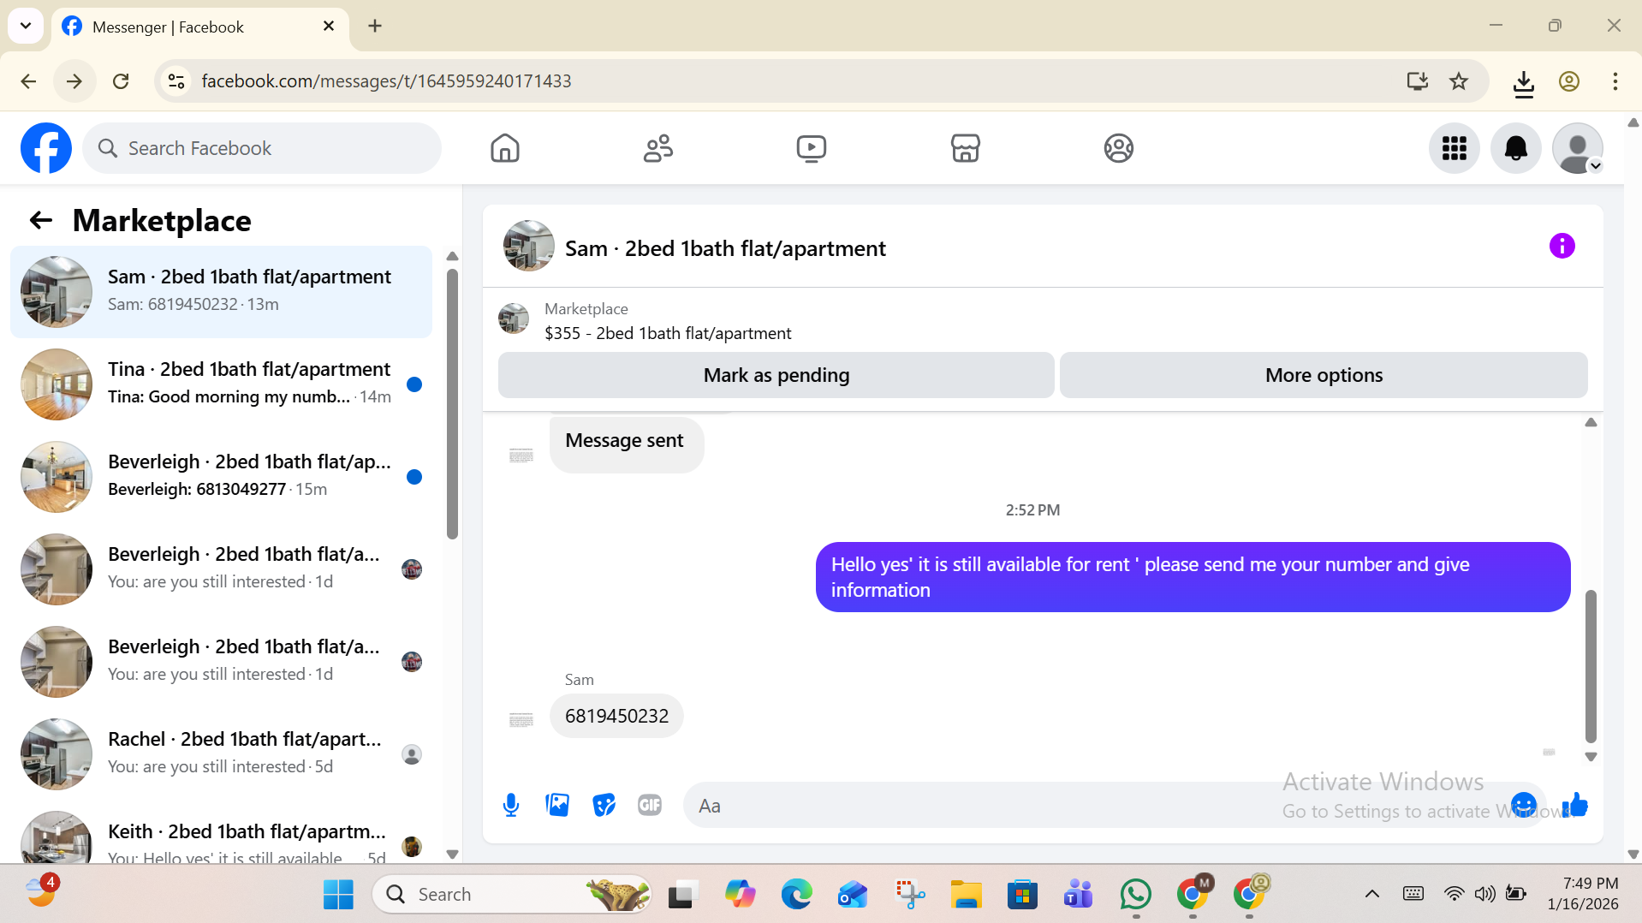Screen dimensions: 1642x923
Task: Show hidden system tray icons
Action: (x=1371, y=894)
